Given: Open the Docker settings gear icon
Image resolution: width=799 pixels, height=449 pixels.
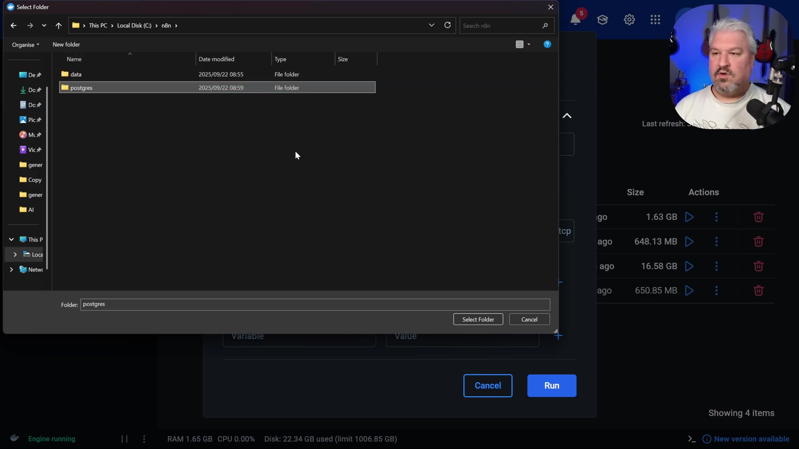Looking at the screenshot, I should 629,20.
